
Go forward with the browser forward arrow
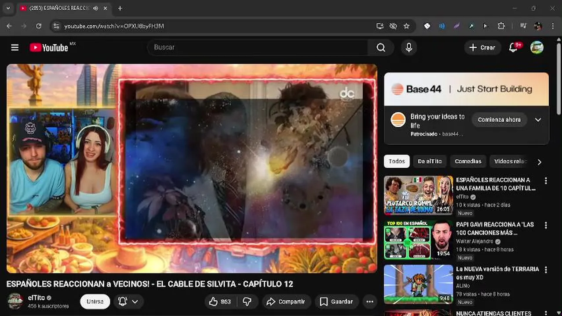click(24, 26)
